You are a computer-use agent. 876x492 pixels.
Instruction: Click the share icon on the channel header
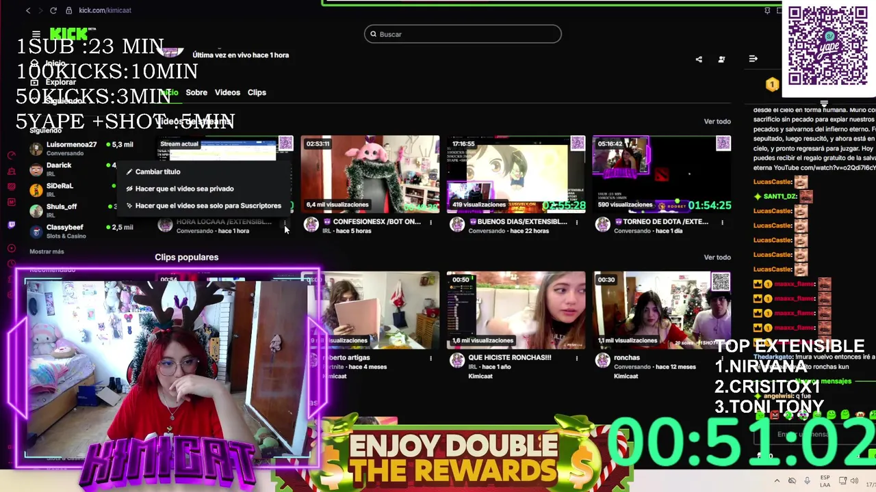point(699,59)
